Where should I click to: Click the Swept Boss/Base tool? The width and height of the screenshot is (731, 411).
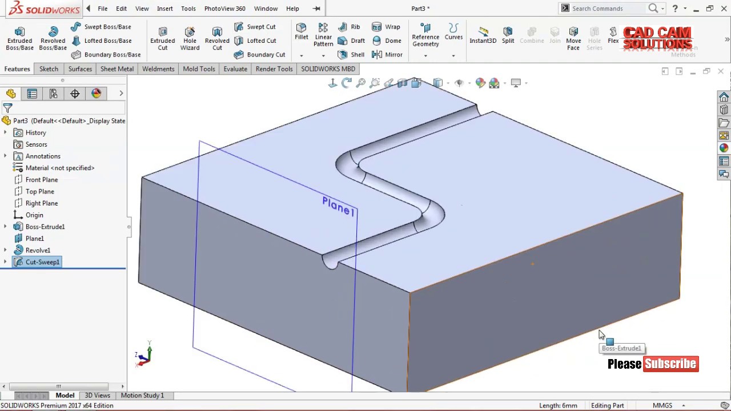(x=101, y=27)
